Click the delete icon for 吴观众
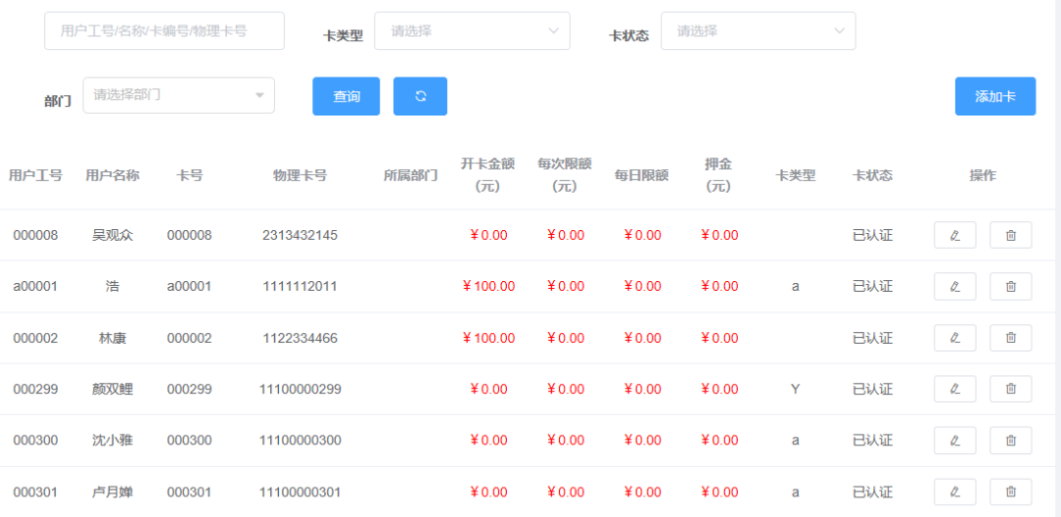 pos(1010,235)
